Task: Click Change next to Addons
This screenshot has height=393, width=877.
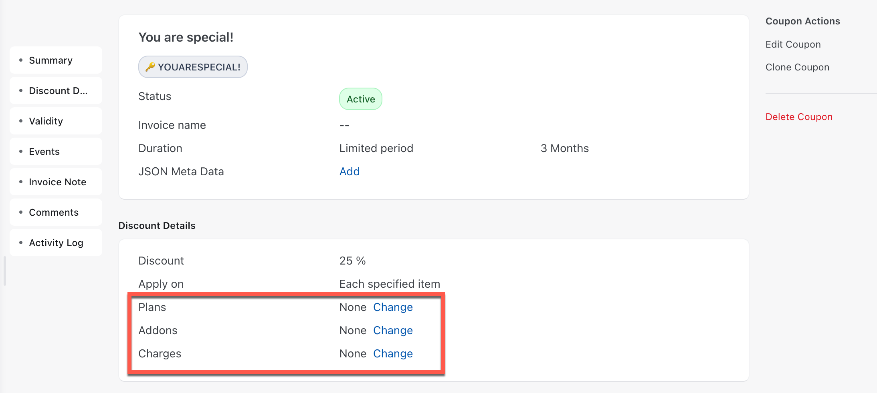Action: click(x=392, y=331)
